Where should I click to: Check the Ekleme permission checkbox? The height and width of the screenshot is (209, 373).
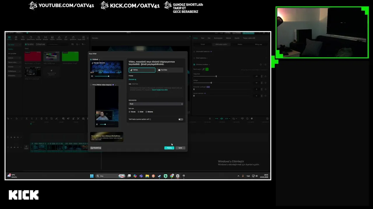[x=146, y=112]
